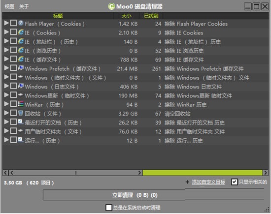Open the 视图 menu
Image resolution: width=271 pixels, height=214 pixels.
(x=9, y=6)
